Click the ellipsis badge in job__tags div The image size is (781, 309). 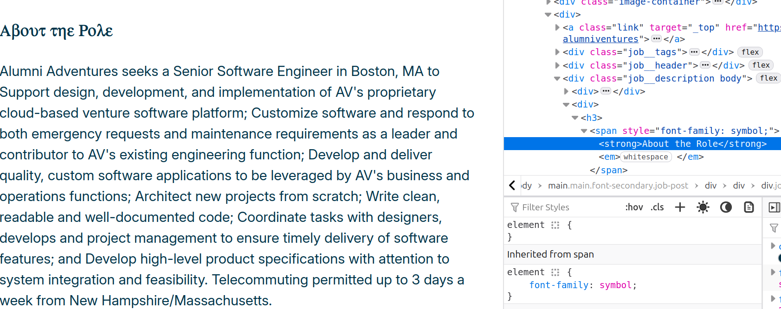click(694, 52)
